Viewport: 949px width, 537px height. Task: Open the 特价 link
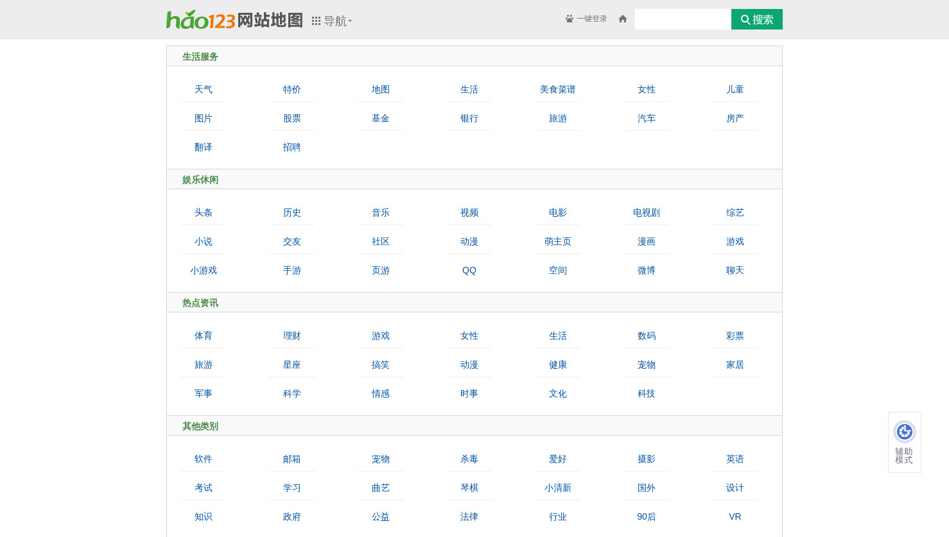(x=292, y=89)
